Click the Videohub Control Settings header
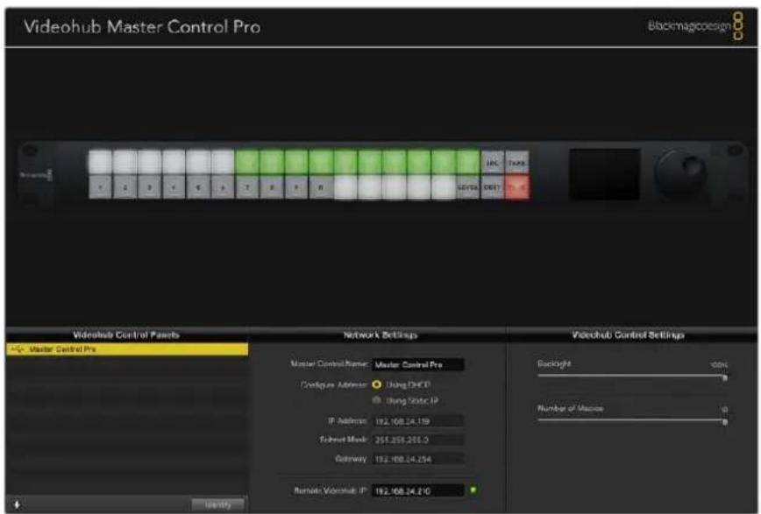 point(628,334)
